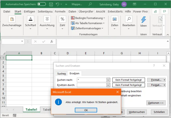Screen dimensions: 171x118
Task: Open the Suchen nach dropdown arrow
Action: pyautogui.click(x=108, y=80)
